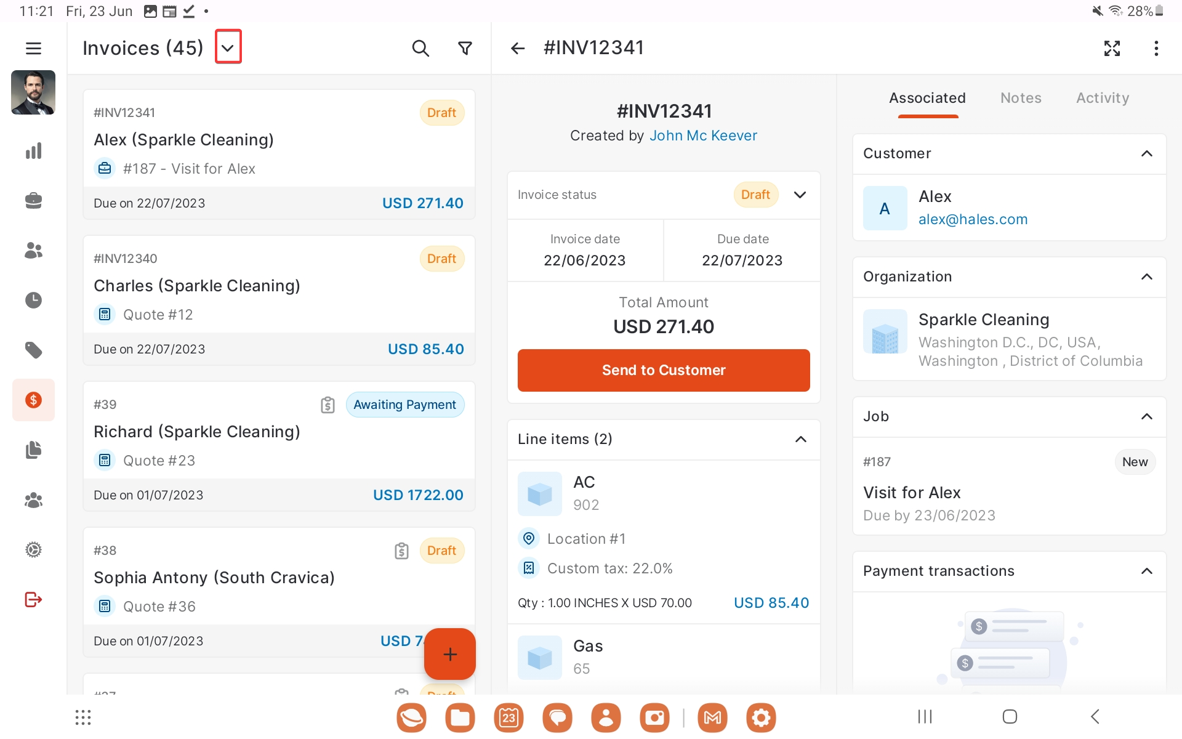Open the hamburger navigation menu
The height and width of the screenshot is (739, 1182).
coord(33,48)
